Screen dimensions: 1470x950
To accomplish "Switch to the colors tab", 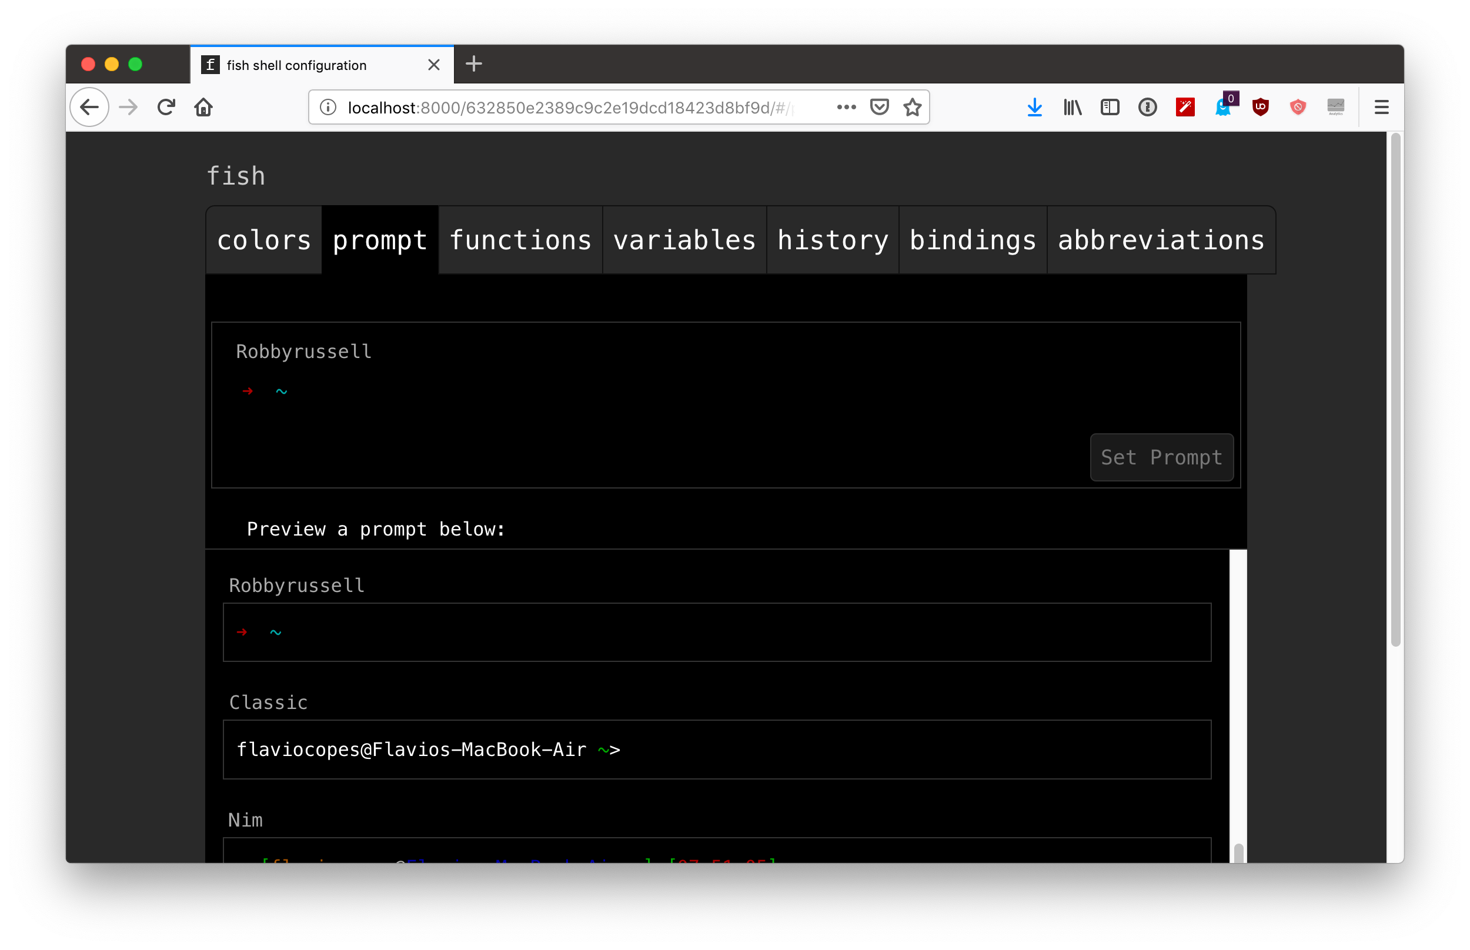I will (x=264, y=240).
